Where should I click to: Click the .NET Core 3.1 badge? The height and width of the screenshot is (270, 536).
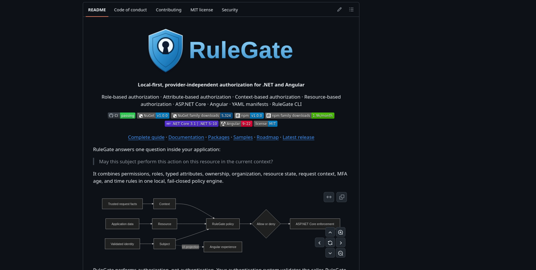click(191, 124)
